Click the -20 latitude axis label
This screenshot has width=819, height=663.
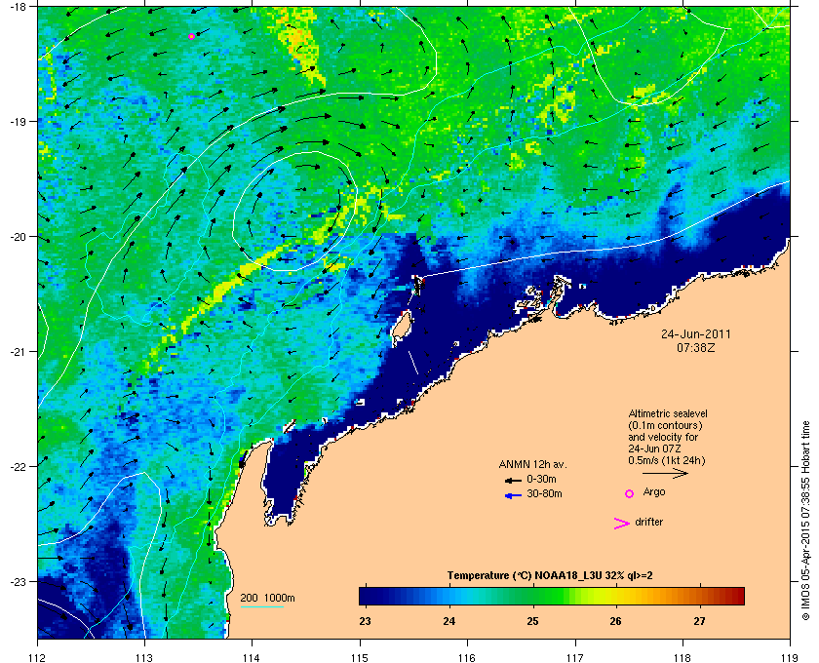pos(19,237)
